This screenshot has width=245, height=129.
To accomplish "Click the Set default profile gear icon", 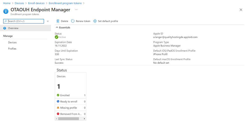I will coord(95,21).
